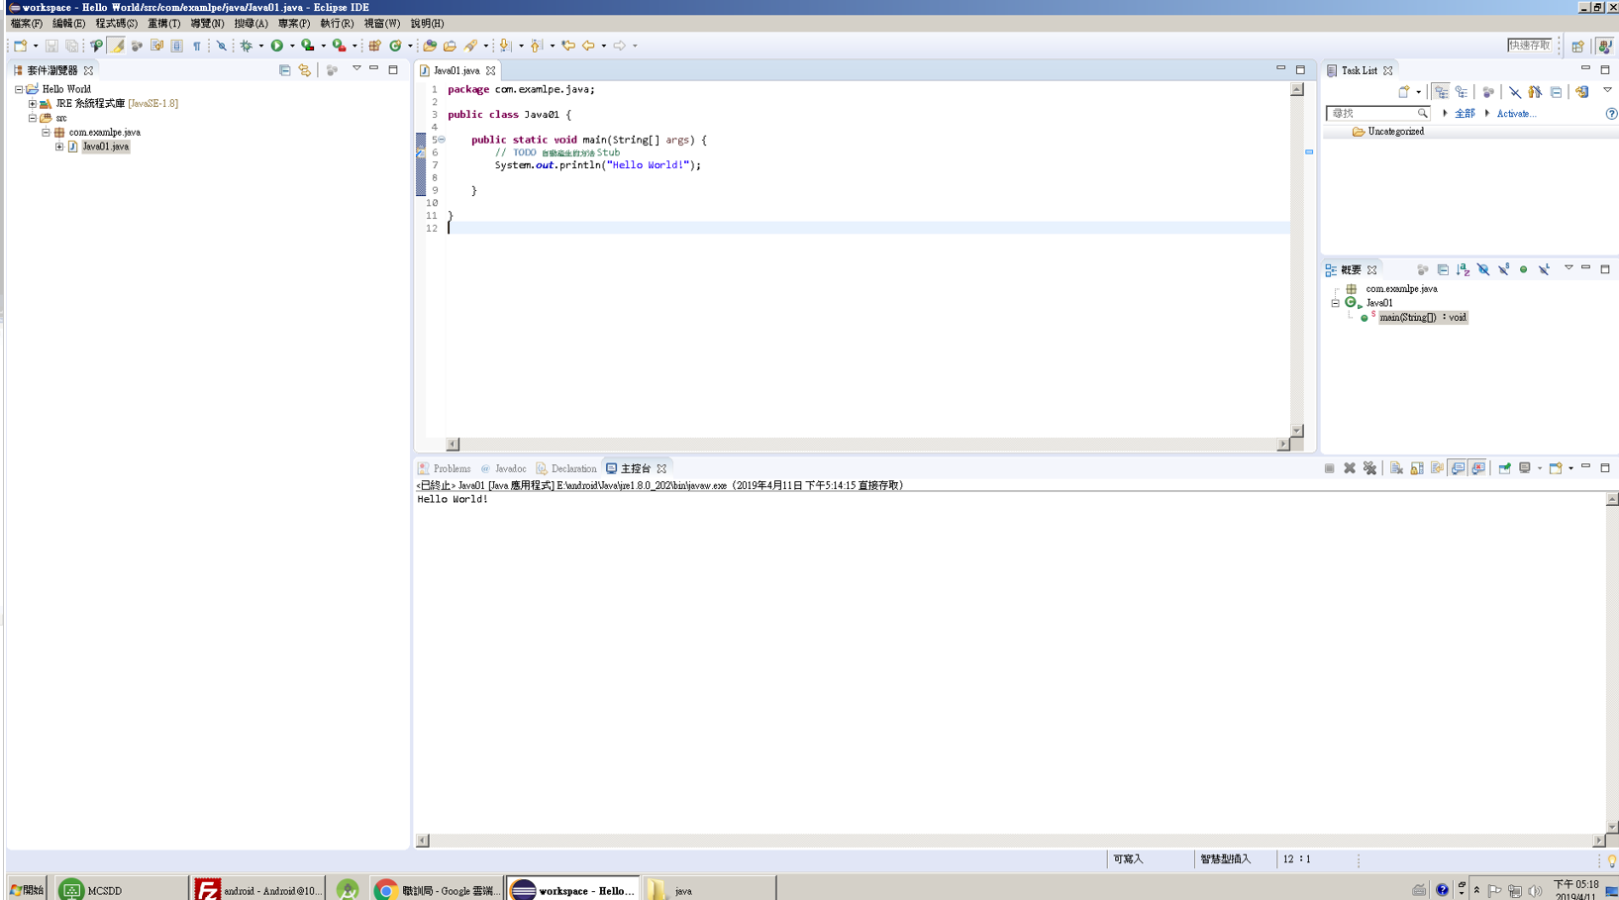Image resolution: width=1619 pixels, height=900 pixels.
Task: Open the 執行(R) menu
Action: [336, 23]
